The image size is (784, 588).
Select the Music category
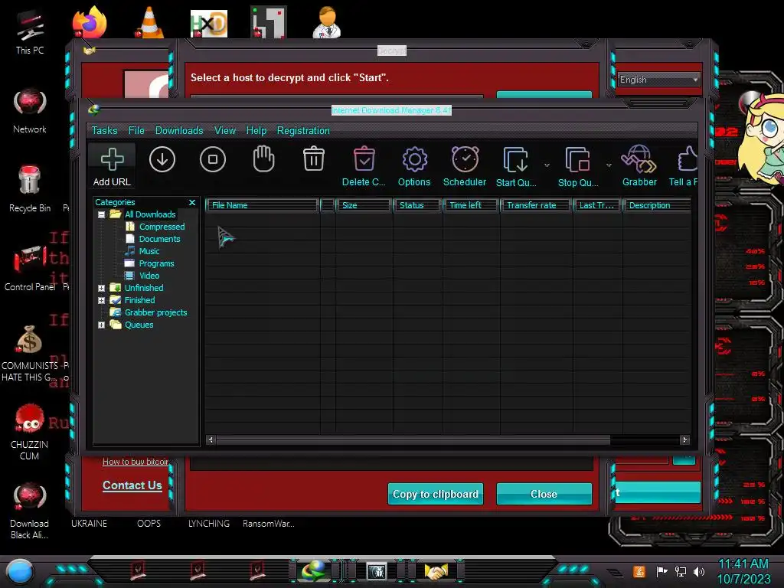[x=149, y=251]
